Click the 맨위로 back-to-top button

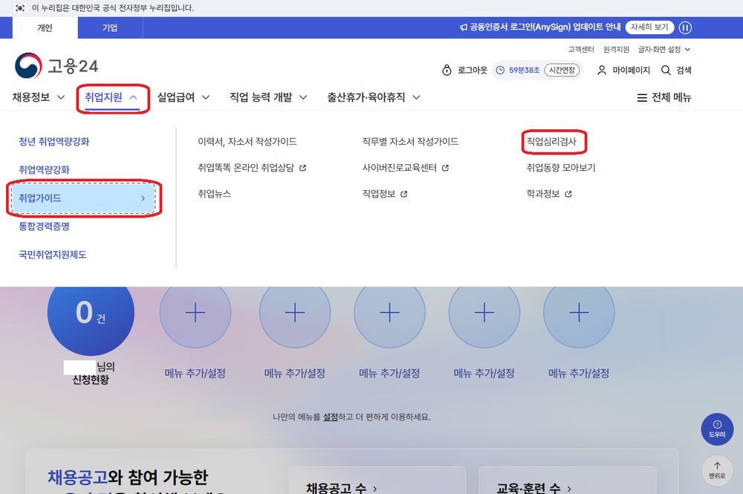tap(717, 470)
